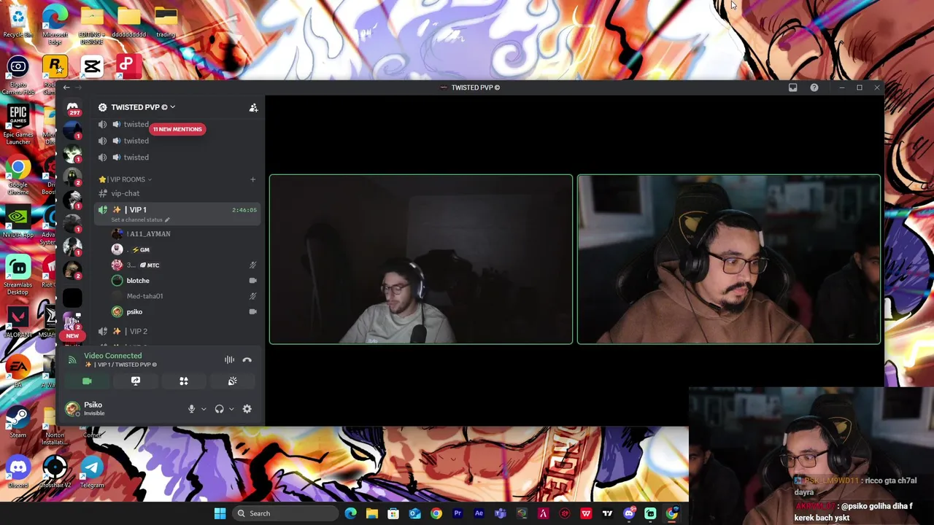This screenshot has height=525, width=934.
Task: Focus the left webcam video tile
Action: [421, 259]
